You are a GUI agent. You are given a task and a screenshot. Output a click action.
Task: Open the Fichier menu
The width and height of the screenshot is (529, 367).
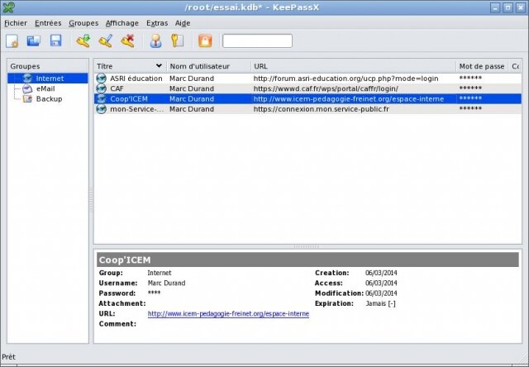tap(16, 23)
